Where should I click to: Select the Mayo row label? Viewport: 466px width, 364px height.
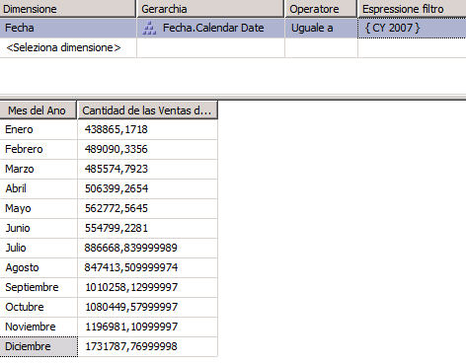[x=39, y=208]
